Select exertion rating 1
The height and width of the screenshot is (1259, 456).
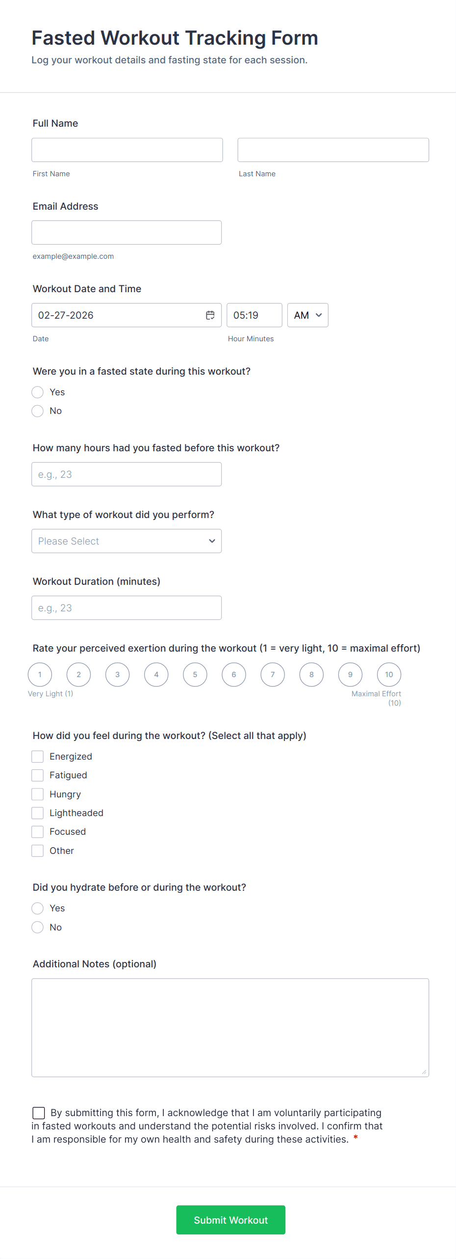click(x=40, y=675)
